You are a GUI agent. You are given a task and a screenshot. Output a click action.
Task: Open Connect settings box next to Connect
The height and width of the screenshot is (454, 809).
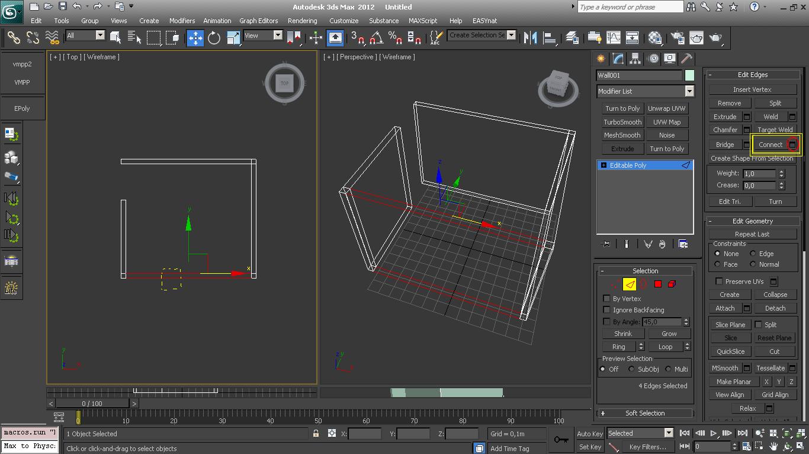[792, 145]
